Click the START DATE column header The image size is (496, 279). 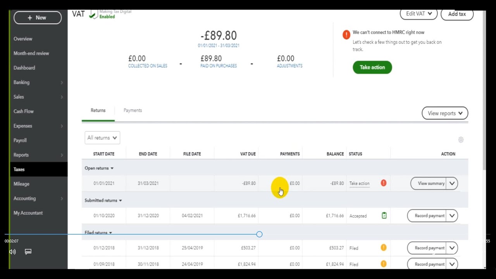pos(104,154)
